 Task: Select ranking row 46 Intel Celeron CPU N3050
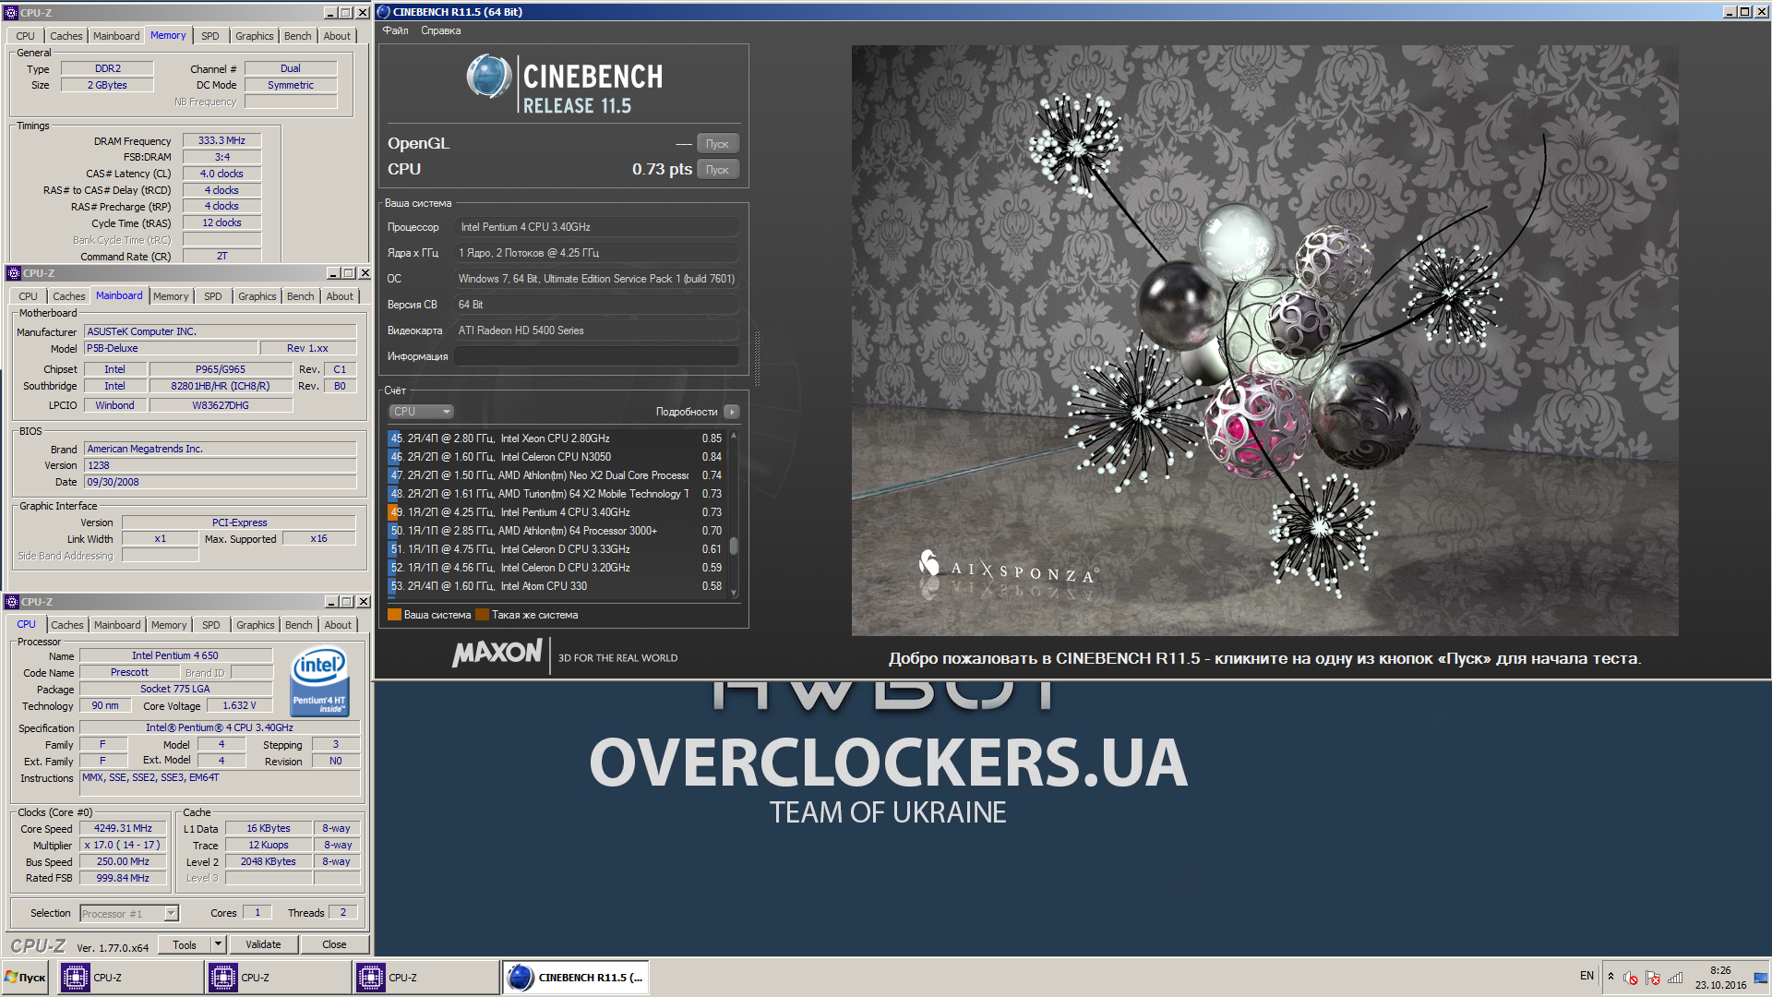557,457
